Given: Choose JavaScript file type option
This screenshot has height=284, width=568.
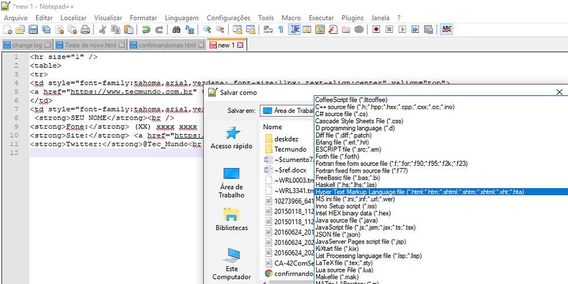Looking at the screenshot, I should [x=441, y=228].
